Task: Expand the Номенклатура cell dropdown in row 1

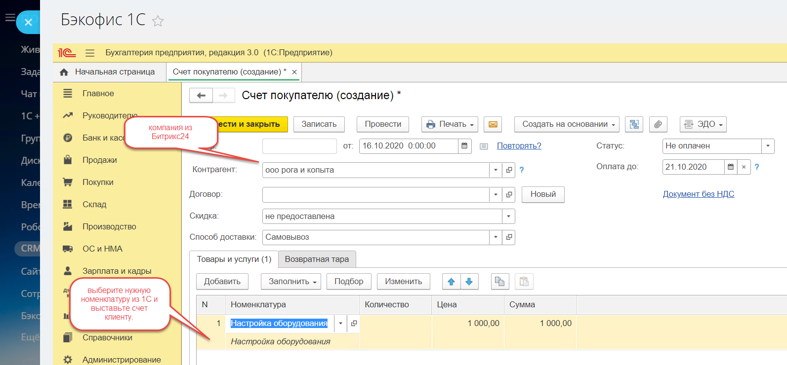Action: 340,324
